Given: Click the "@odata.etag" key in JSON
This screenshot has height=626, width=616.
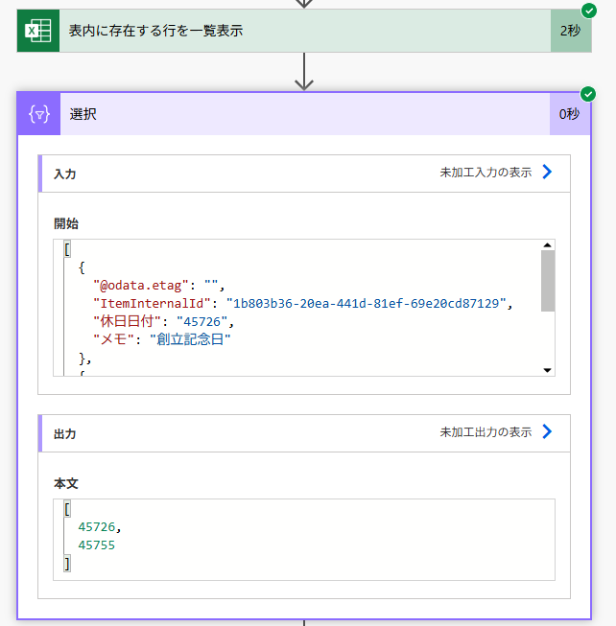Looking at the screenshot, I should coord(141,286).
